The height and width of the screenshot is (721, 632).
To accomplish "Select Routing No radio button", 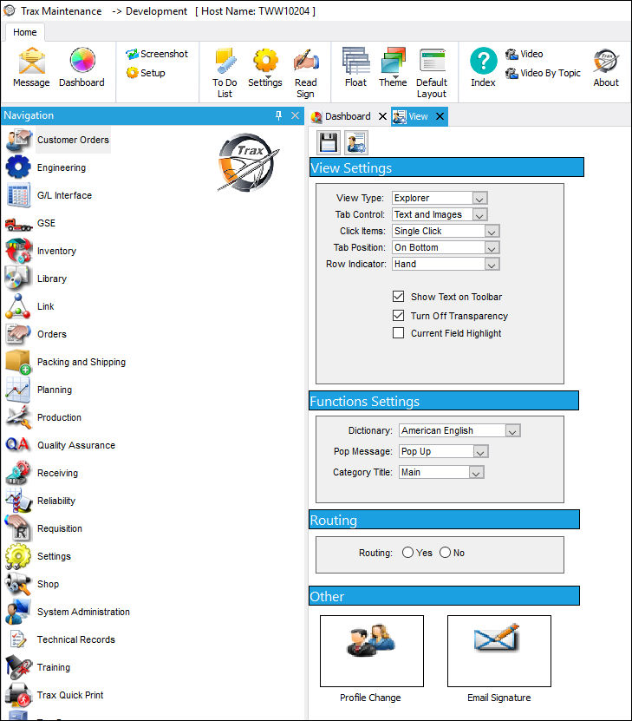I will (x=445, y=552).
